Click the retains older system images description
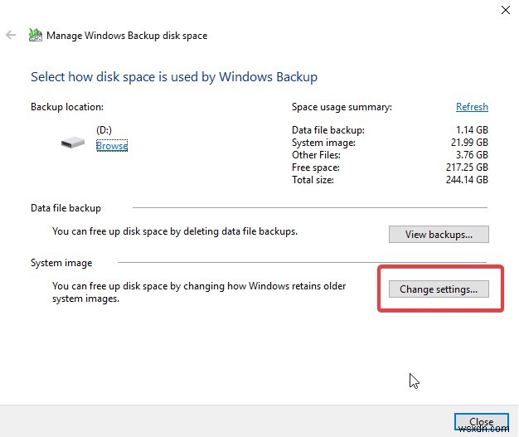The image size is (519, 437). tap(199, 293)
